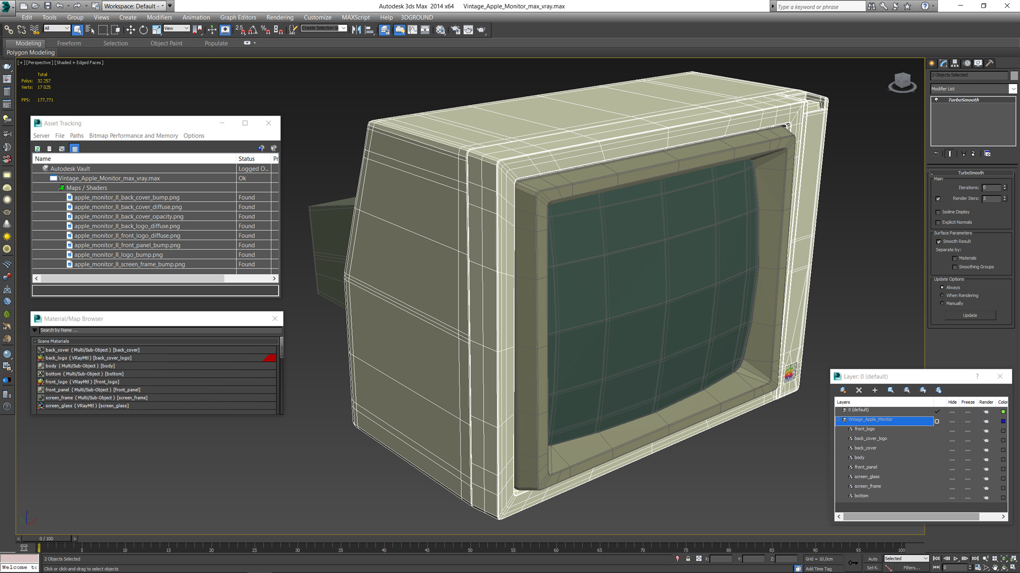Image resolution: width=1020 pixels, height=573 pixels.
Task: Toggle the Angle Snap icon
Action: tap(253, 30)
